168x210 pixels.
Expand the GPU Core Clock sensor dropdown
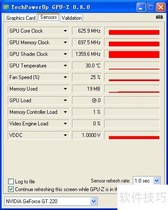tap(65, 31)
